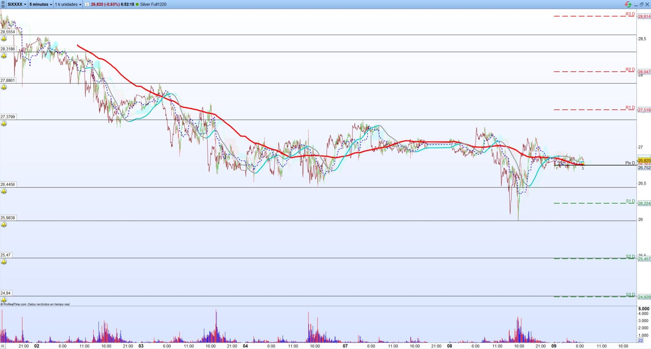Select the R3 D pivot label
This screenshot has width=651, height=349.
(630, 14)
